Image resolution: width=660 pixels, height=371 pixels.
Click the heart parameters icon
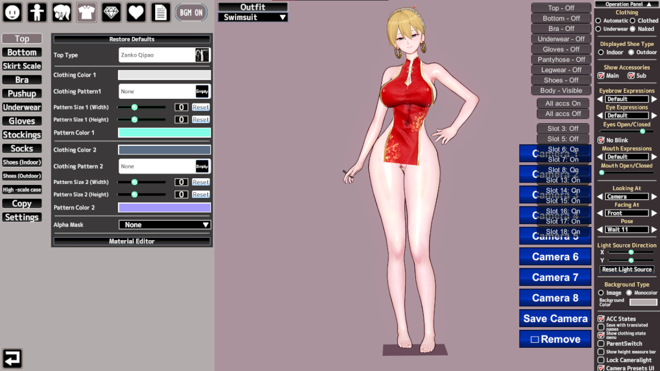(x=136, y=13)
